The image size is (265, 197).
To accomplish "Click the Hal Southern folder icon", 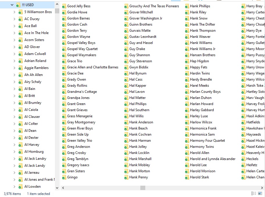I will [x=126, y=110].
